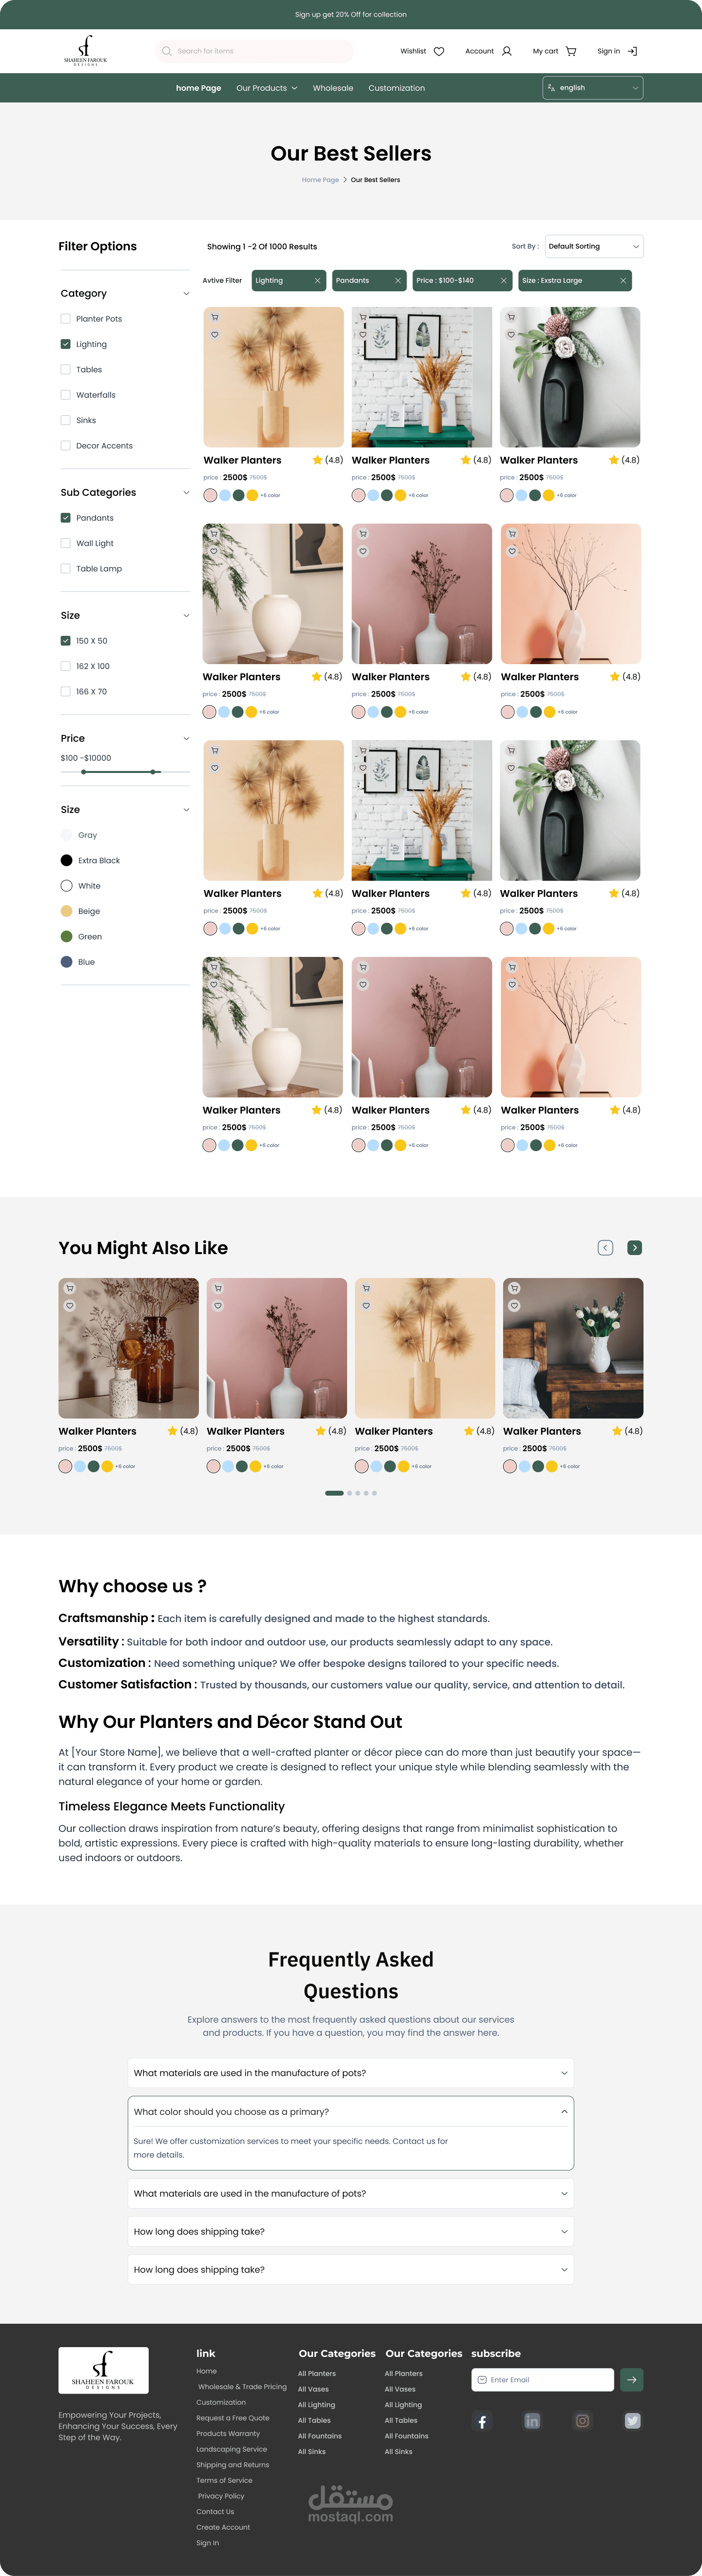Remove the Lighting active filter tag
The image size is (702, 2576).
pos(317,281)
